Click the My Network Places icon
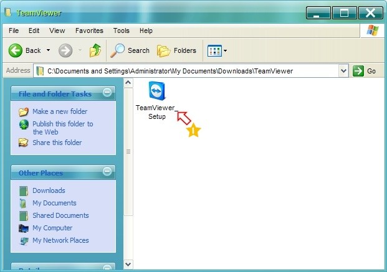Screen dimensions: 387x272 pos(24,241)
